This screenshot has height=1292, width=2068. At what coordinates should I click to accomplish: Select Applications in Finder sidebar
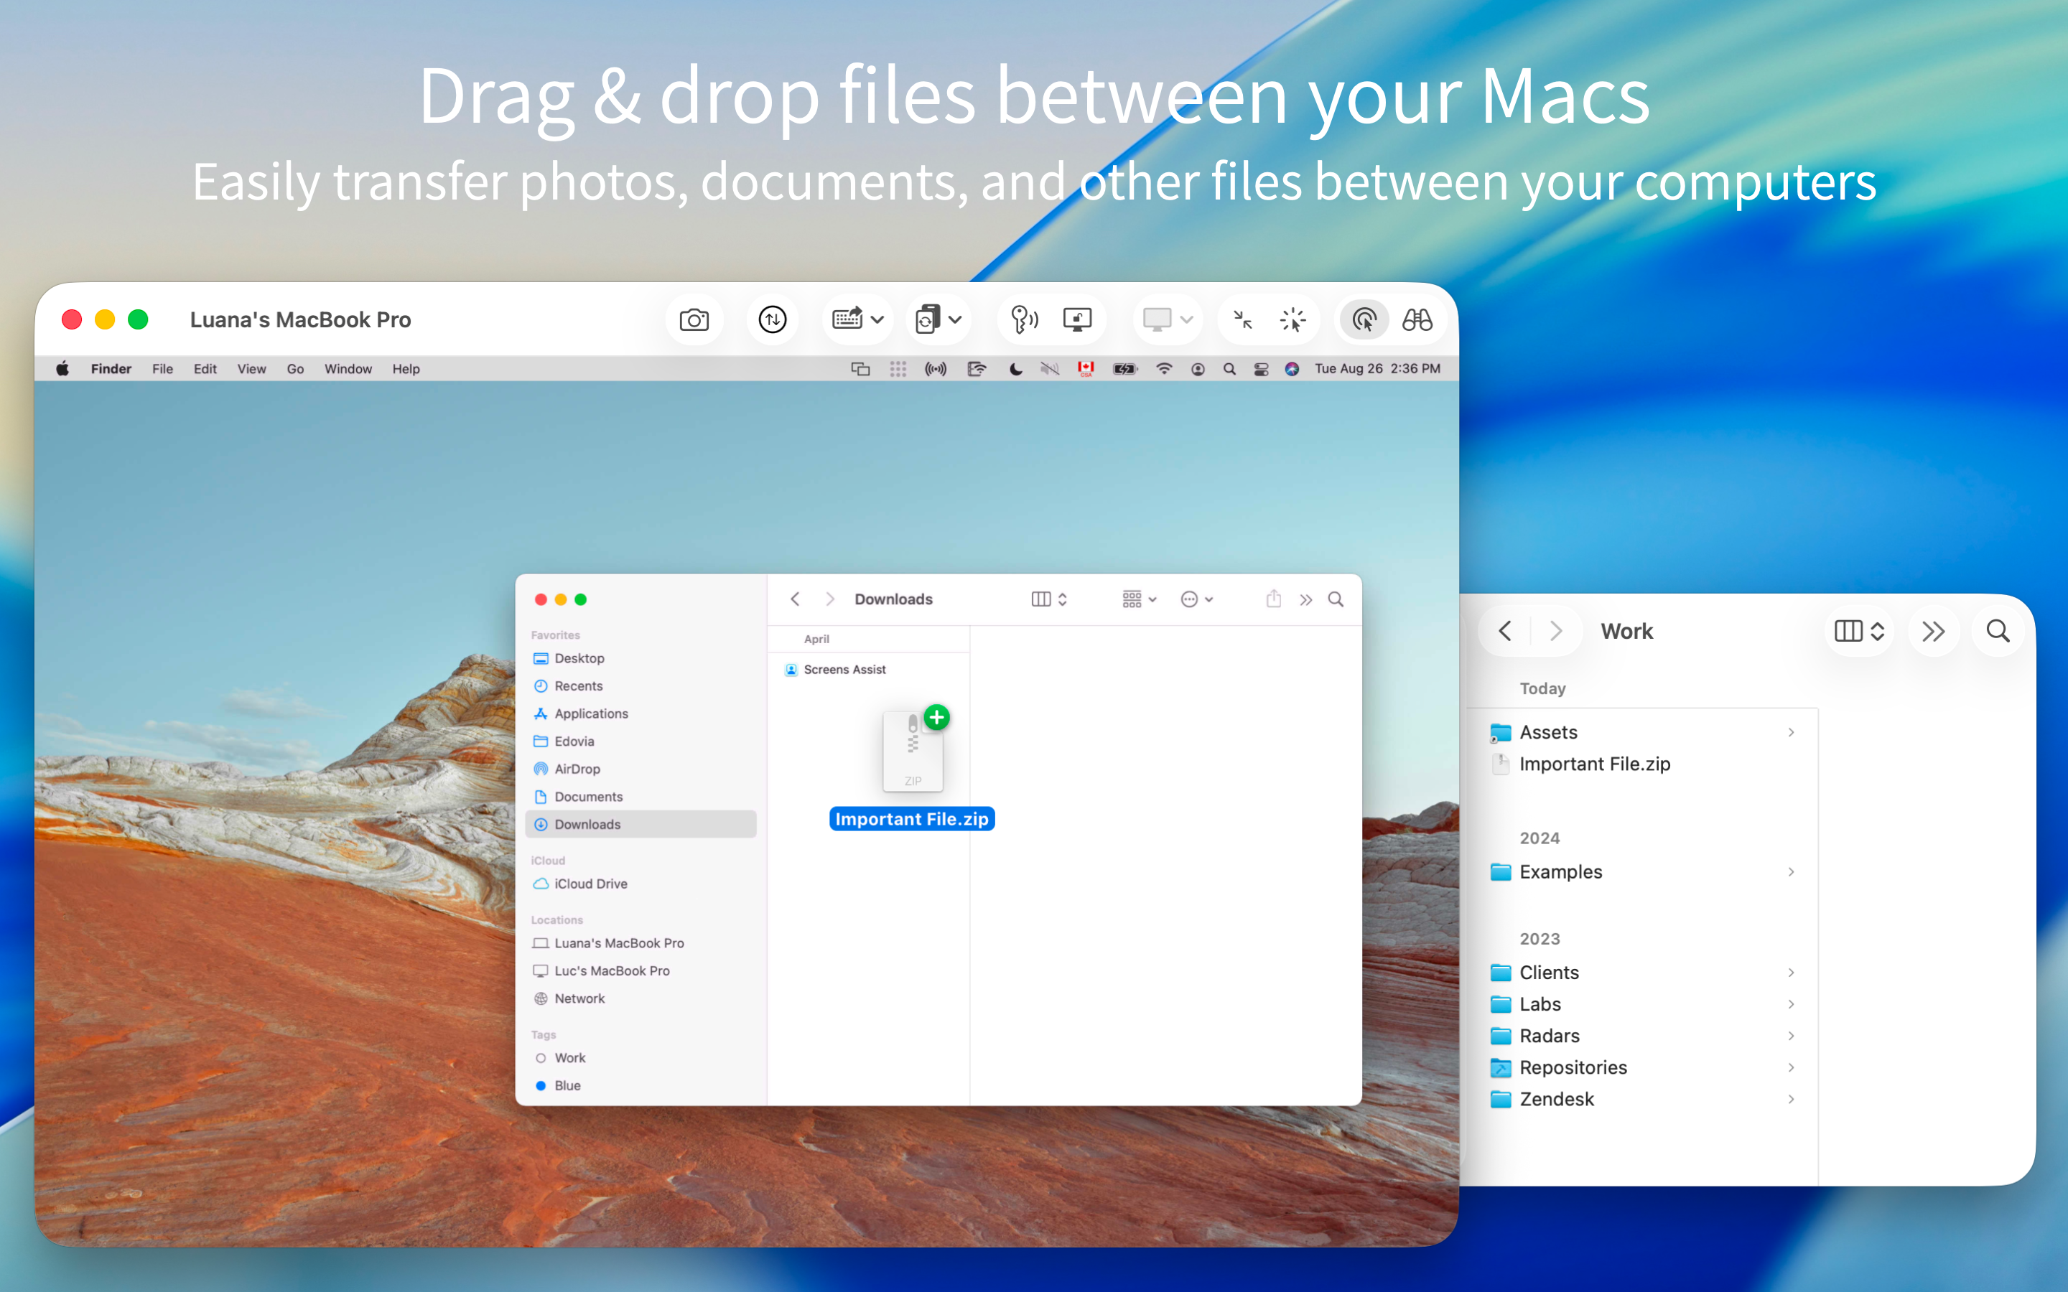[640, 713]
